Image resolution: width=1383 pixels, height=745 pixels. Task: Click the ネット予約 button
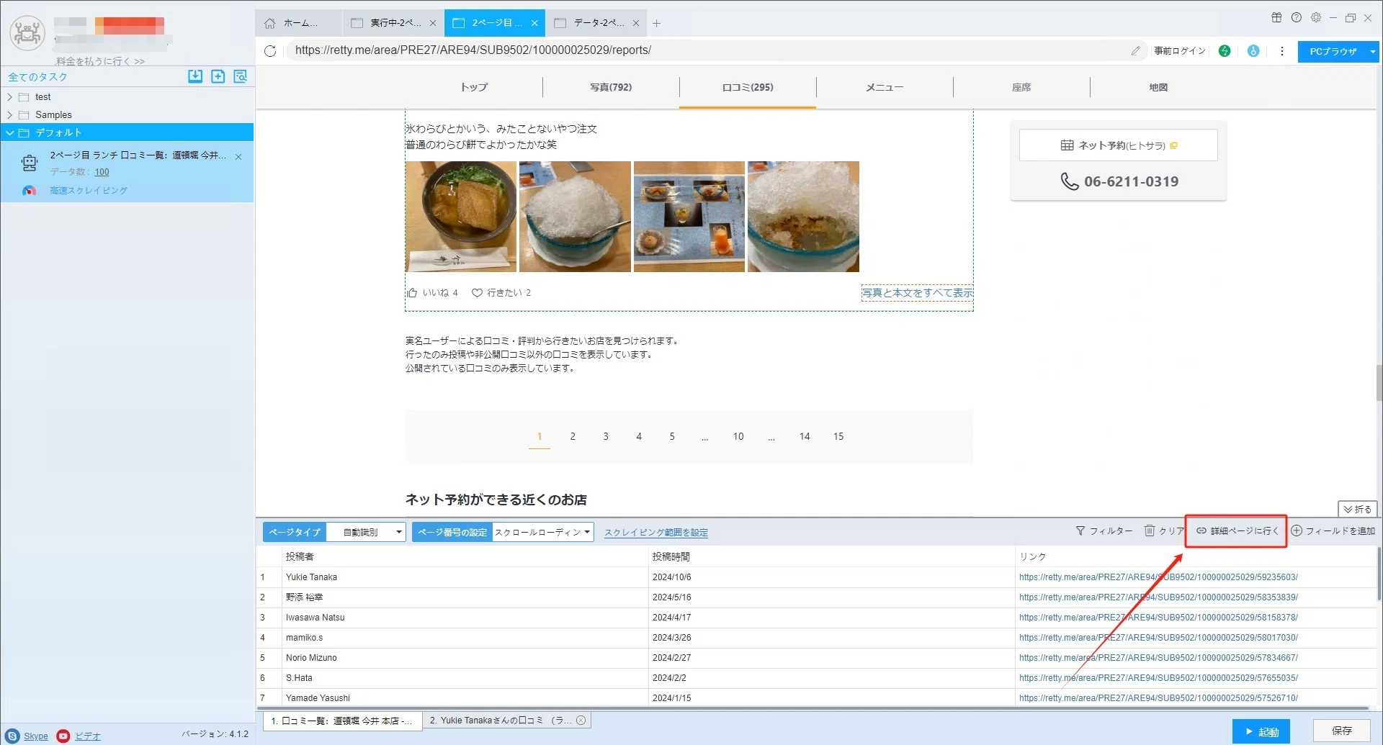pyautogui.click(x=1118, y=145)
